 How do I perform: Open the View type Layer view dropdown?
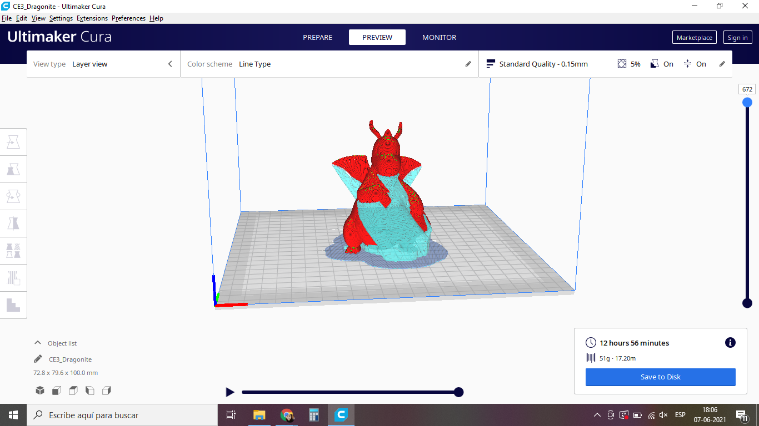click(104, 64)
